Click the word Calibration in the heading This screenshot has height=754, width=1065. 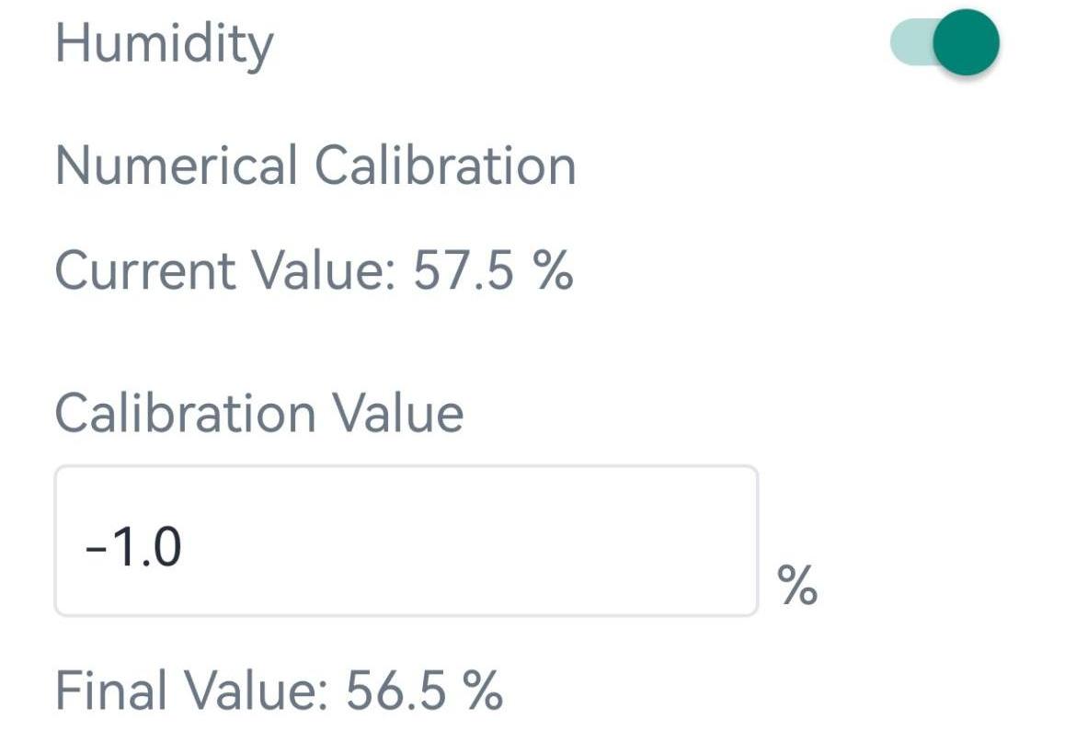[x=445, y=166]
